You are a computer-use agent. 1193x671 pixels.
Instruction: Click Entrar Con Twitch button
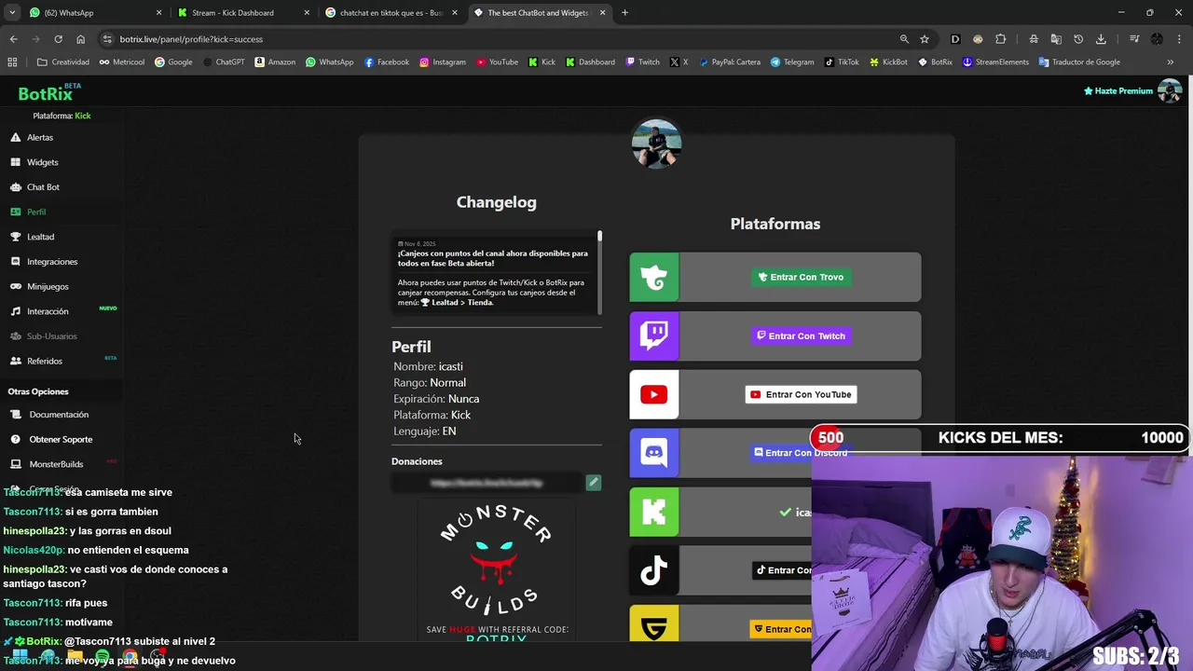click(801, 335)
